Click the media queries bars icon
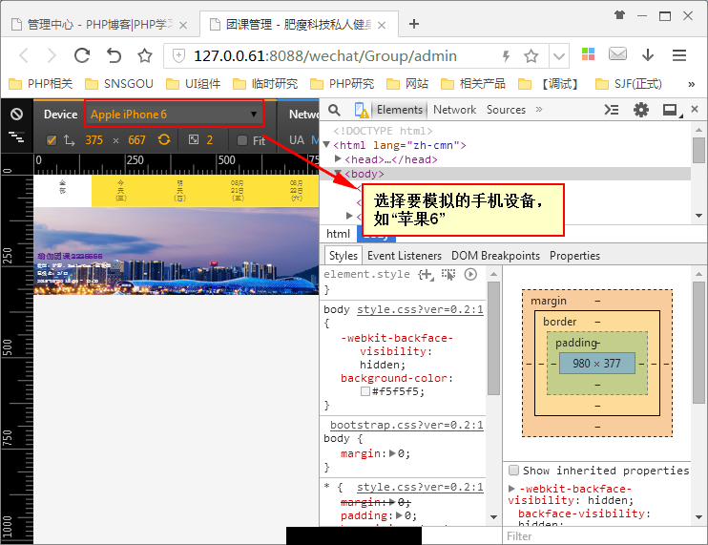 (x=17, y=136)
